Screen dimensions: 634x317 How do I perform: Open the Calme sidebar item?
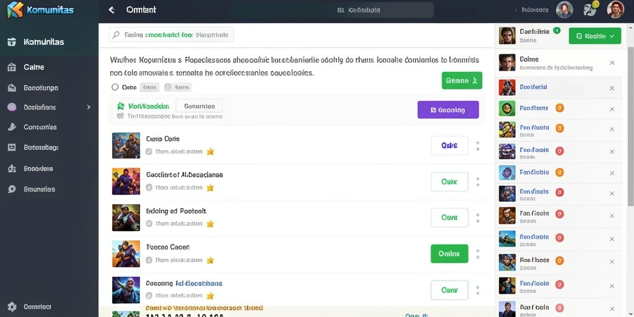tap(49, 67)
